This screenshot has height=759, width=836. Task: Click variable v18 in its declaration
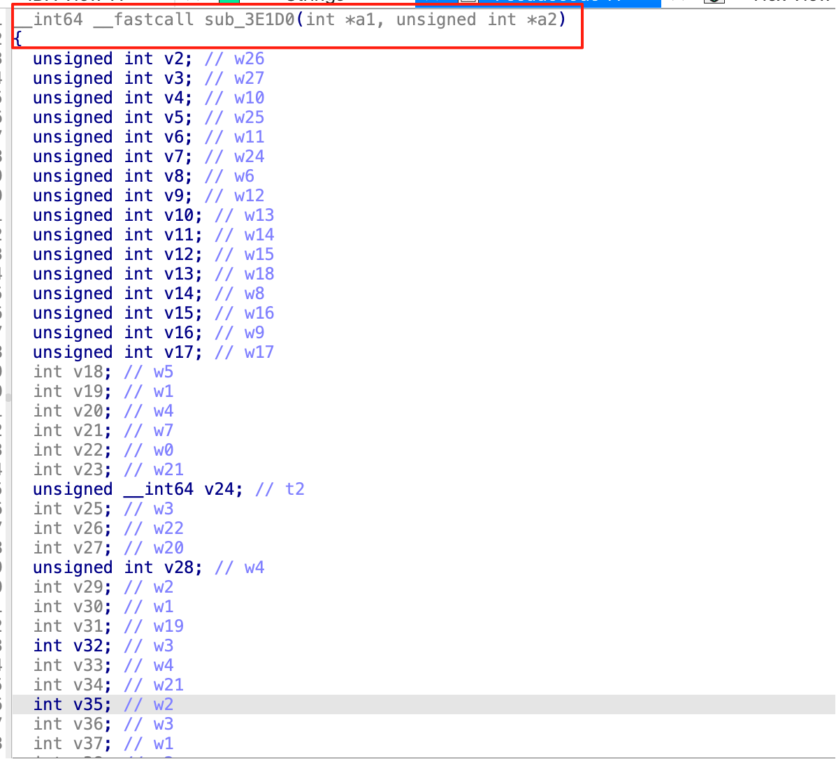click(88, 372)
